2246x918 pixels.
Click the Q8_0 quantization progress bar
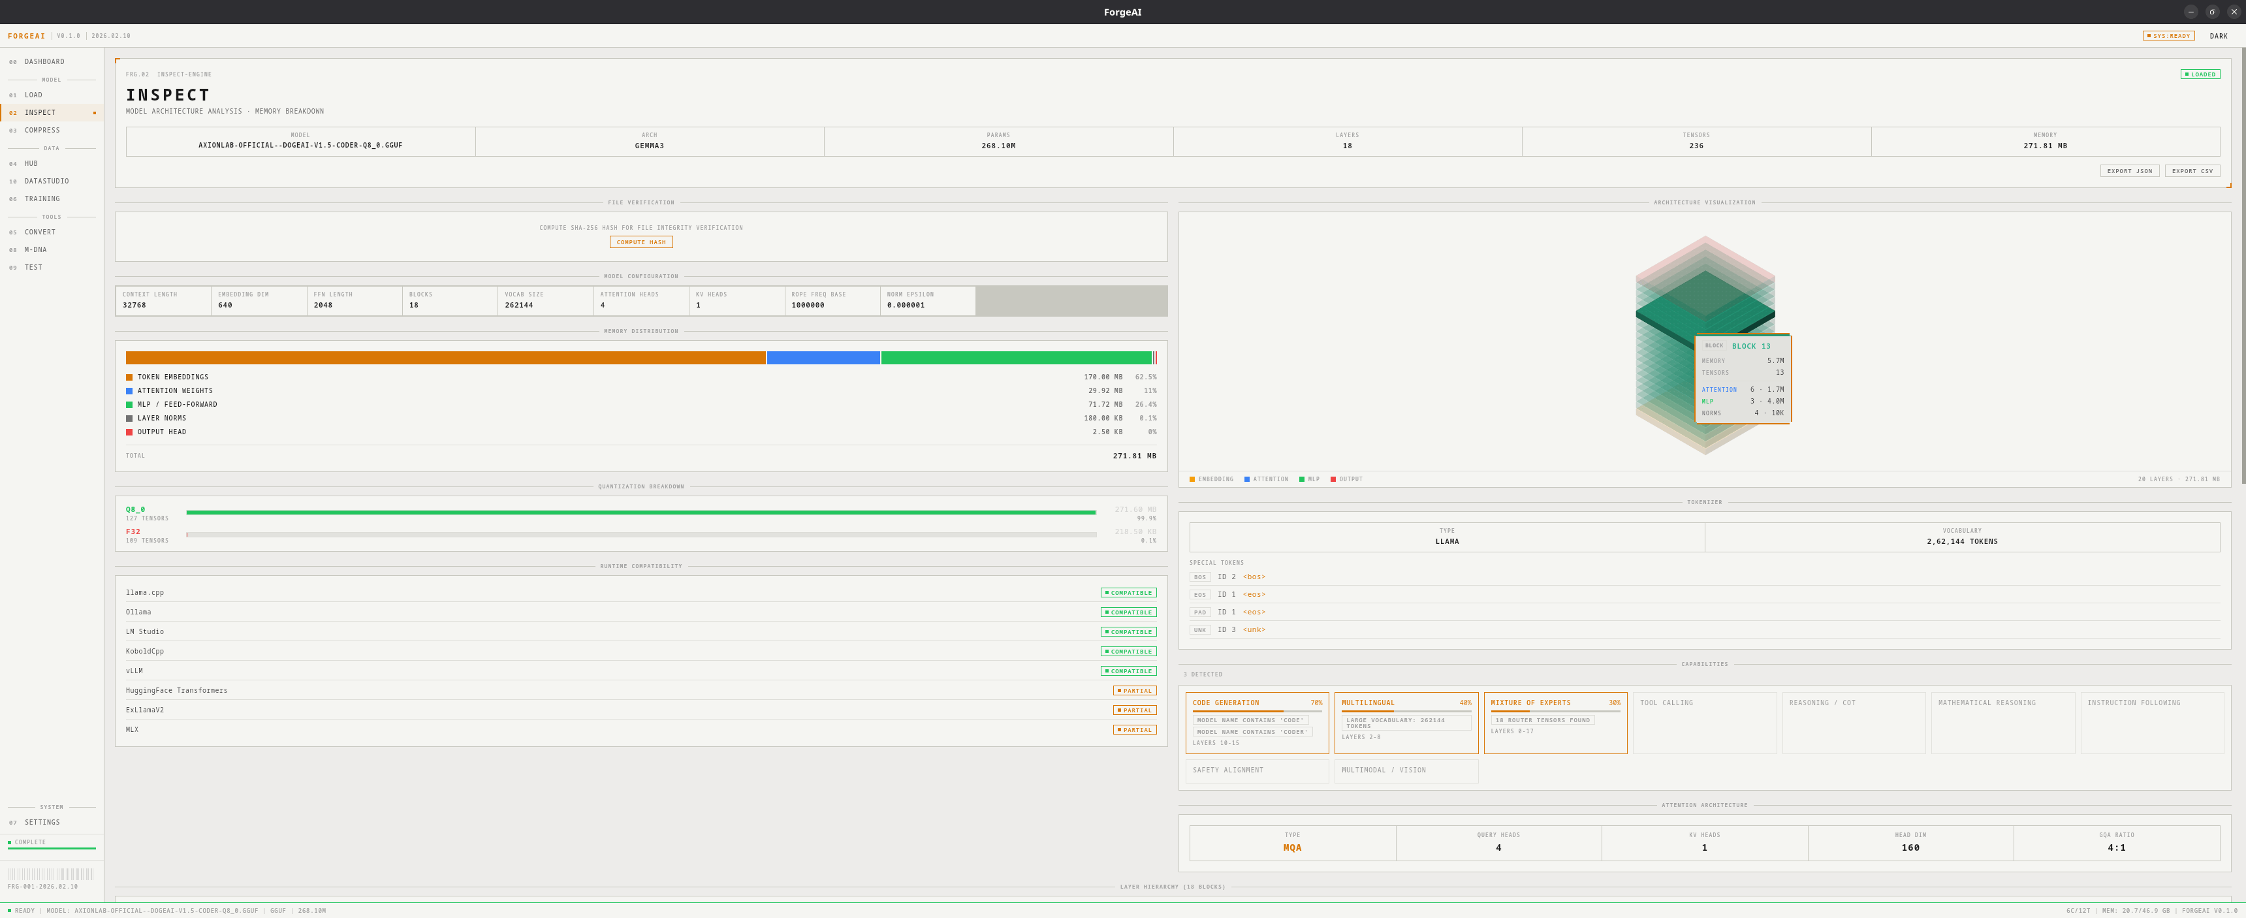pyautogui.click(x=641, y=513)
